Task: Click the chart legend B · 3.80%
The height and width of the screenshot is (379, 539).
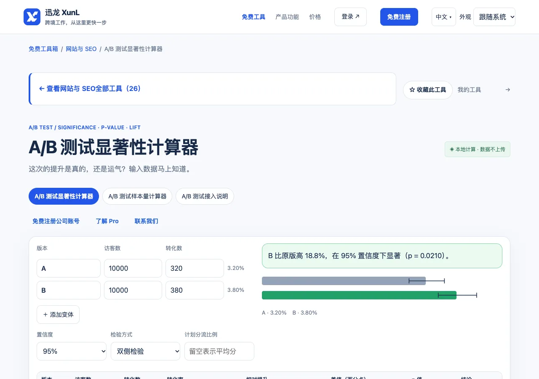Action: tap(305, 313)
